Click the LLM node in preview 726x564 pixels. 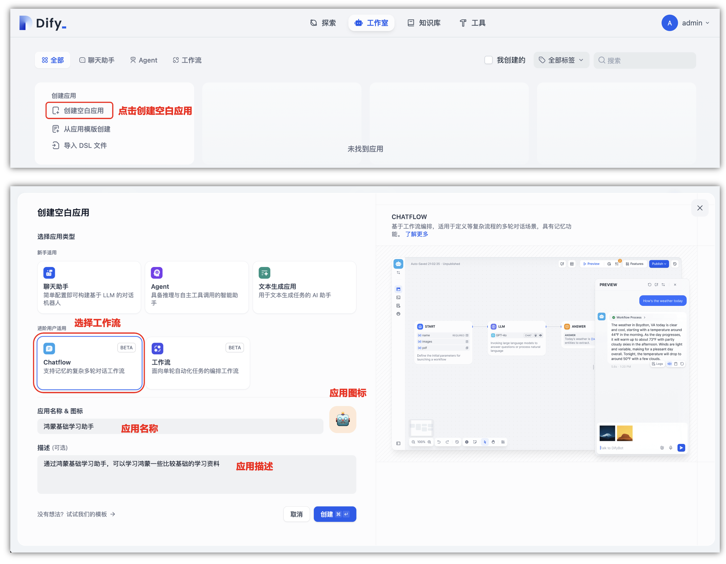pyautogui.click(x=517, y=338)
